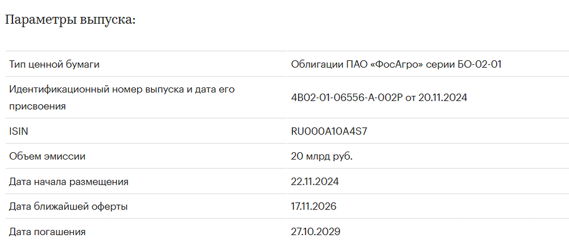This screenshot has height=243, width=569.
Task: Click the "Дата погашения" label
Action: [47, 232]
